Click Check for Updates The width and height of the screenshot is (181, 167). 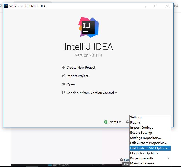tap(150, 153)
